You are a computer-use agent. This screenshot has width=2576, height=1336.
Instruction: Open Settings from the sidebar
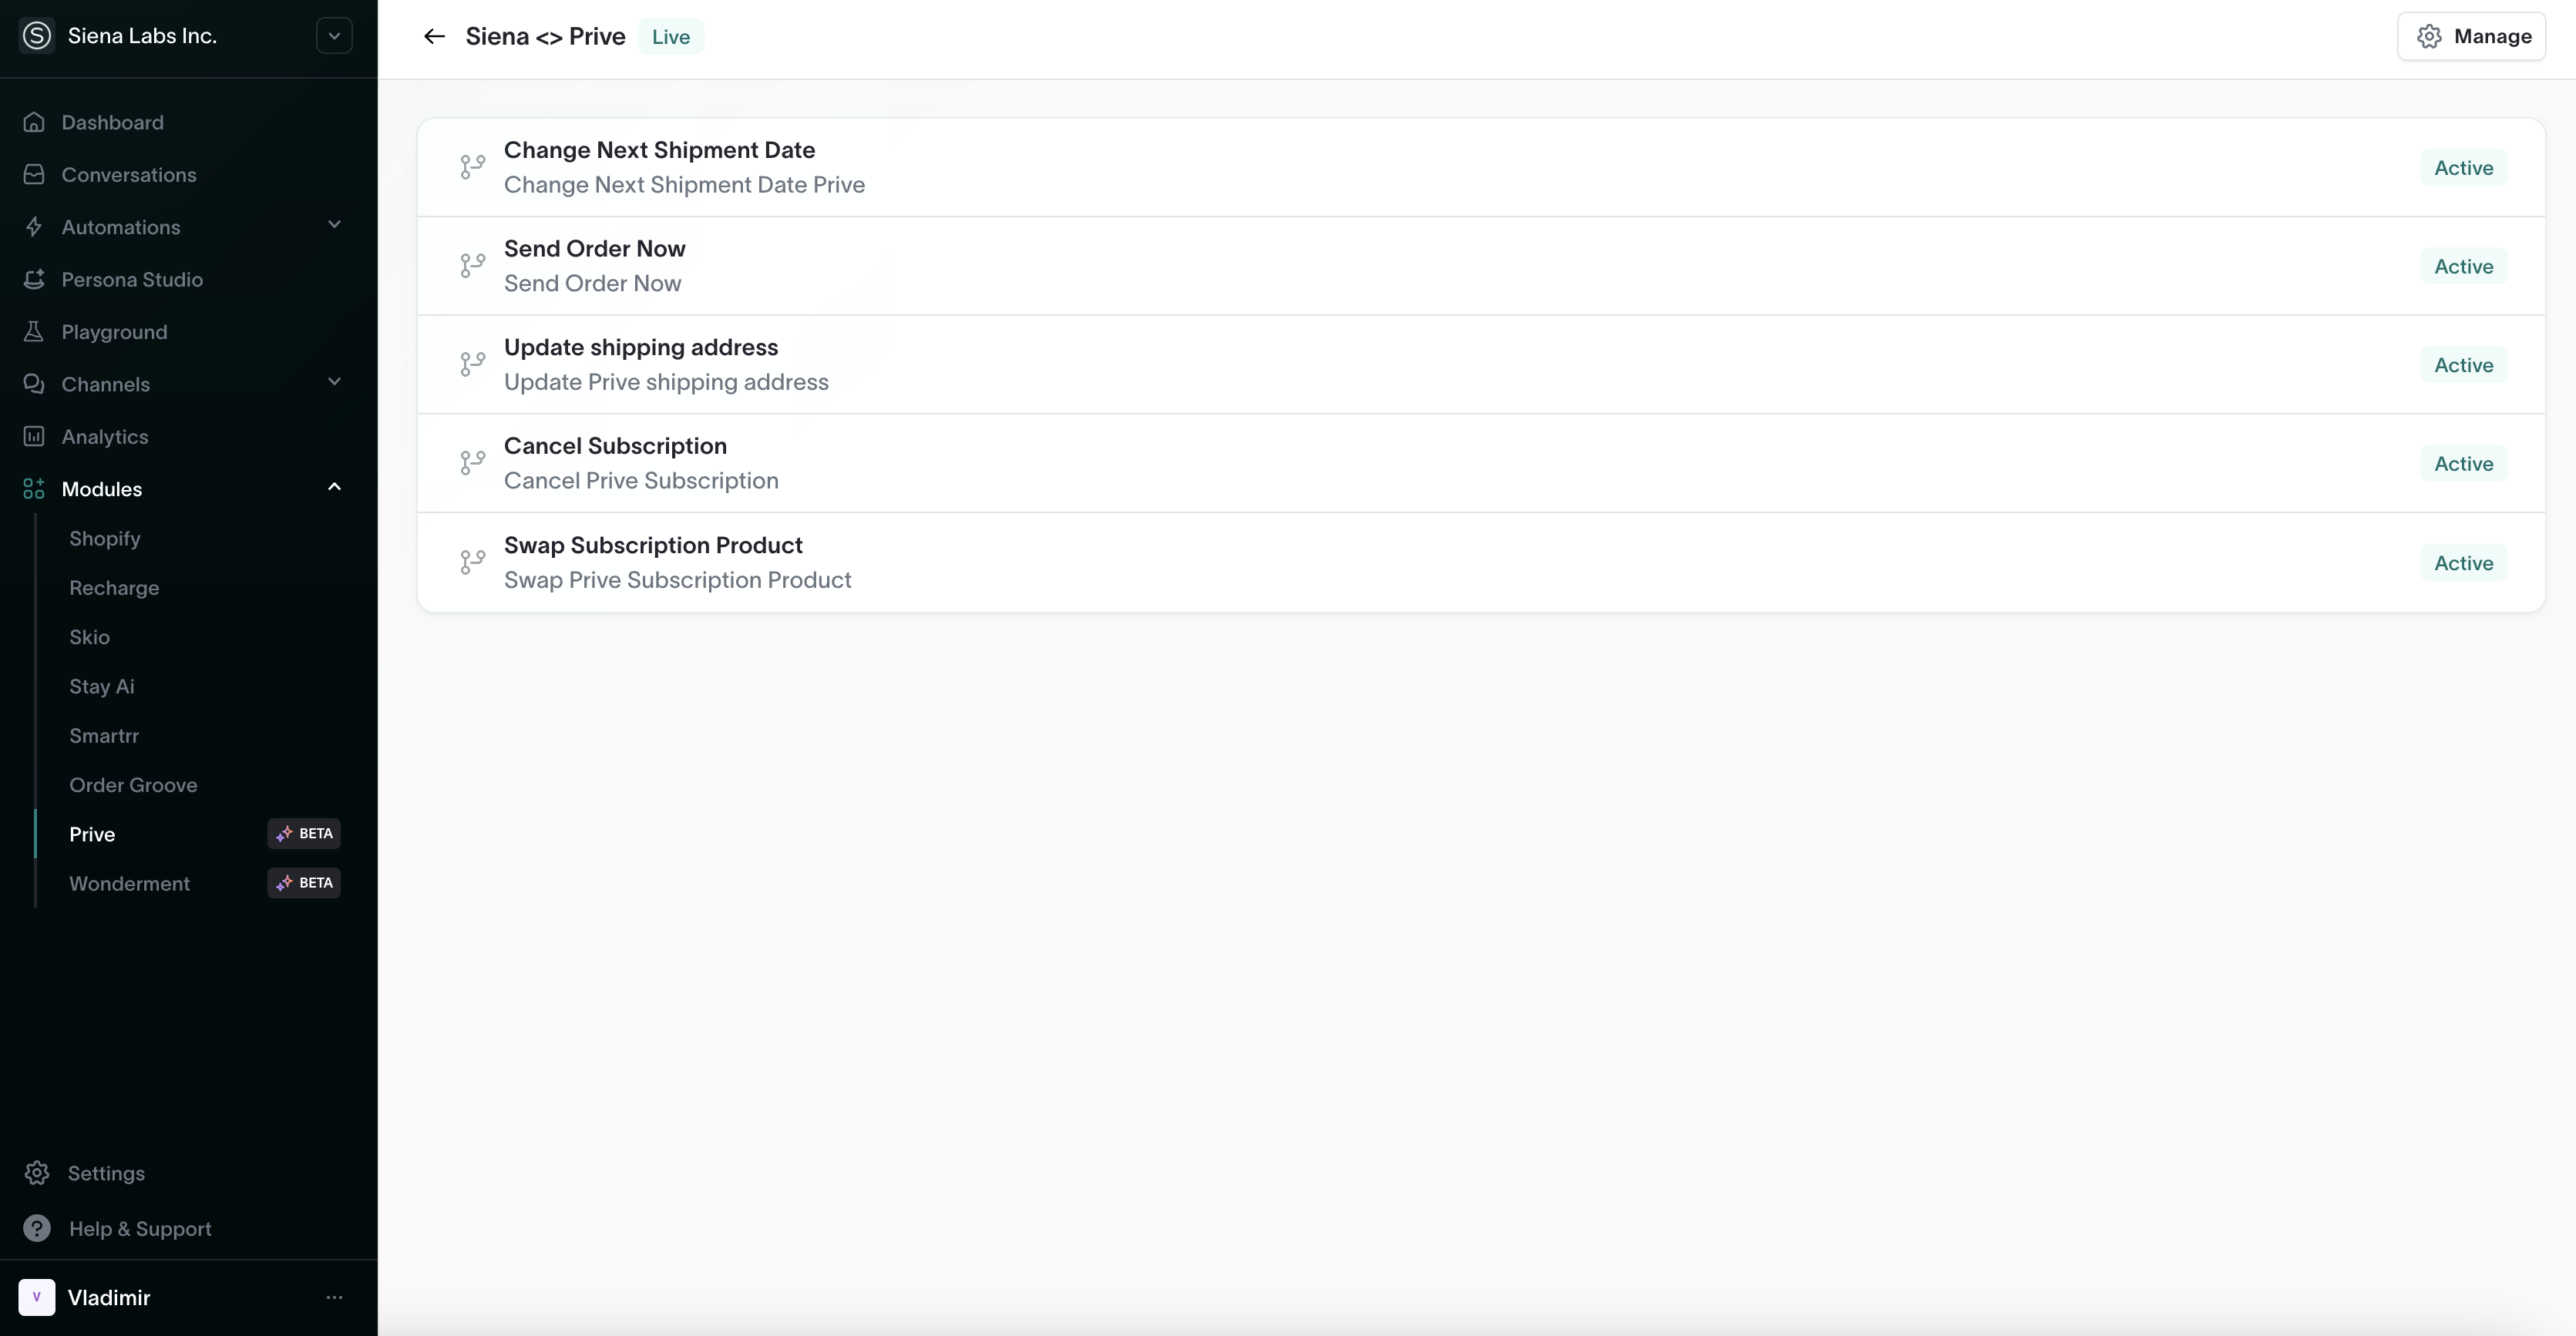coord(106,1173)
